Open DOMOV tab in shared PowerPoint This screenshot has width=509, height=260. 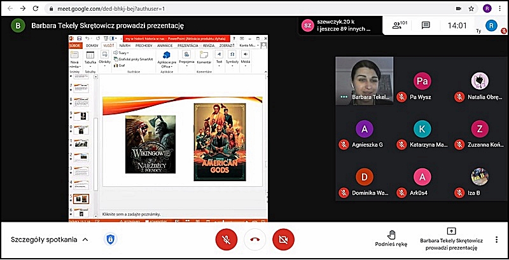click(92, 46)
